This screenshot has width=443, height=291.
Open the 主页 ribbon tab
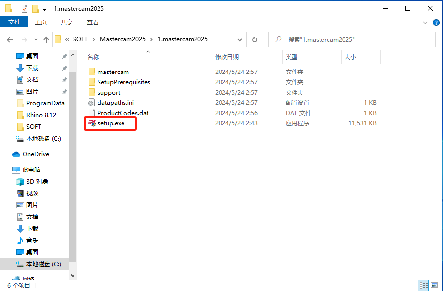pos(40,23)
